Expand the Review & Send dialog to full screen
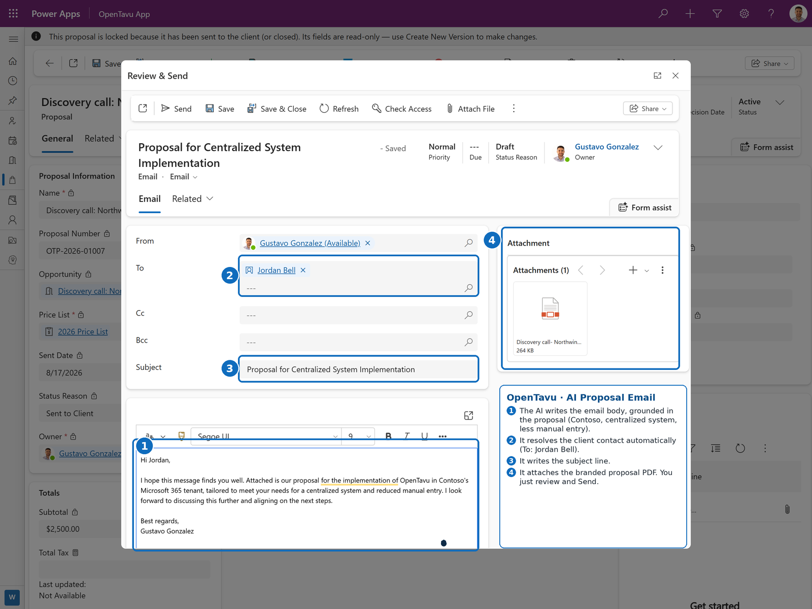Screen dimensions: 812x609 (657, 76)
